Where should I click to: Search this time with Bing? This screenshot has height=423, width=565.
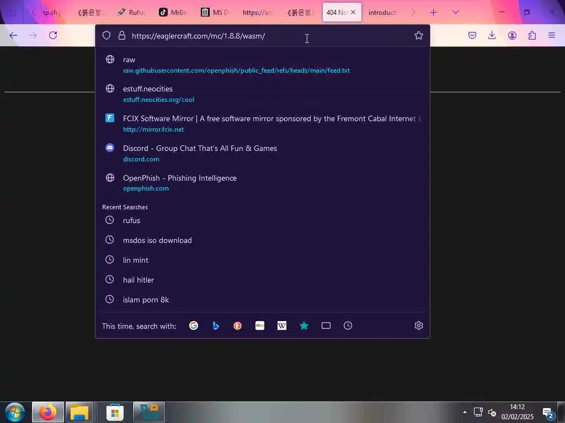click(216, 326)
